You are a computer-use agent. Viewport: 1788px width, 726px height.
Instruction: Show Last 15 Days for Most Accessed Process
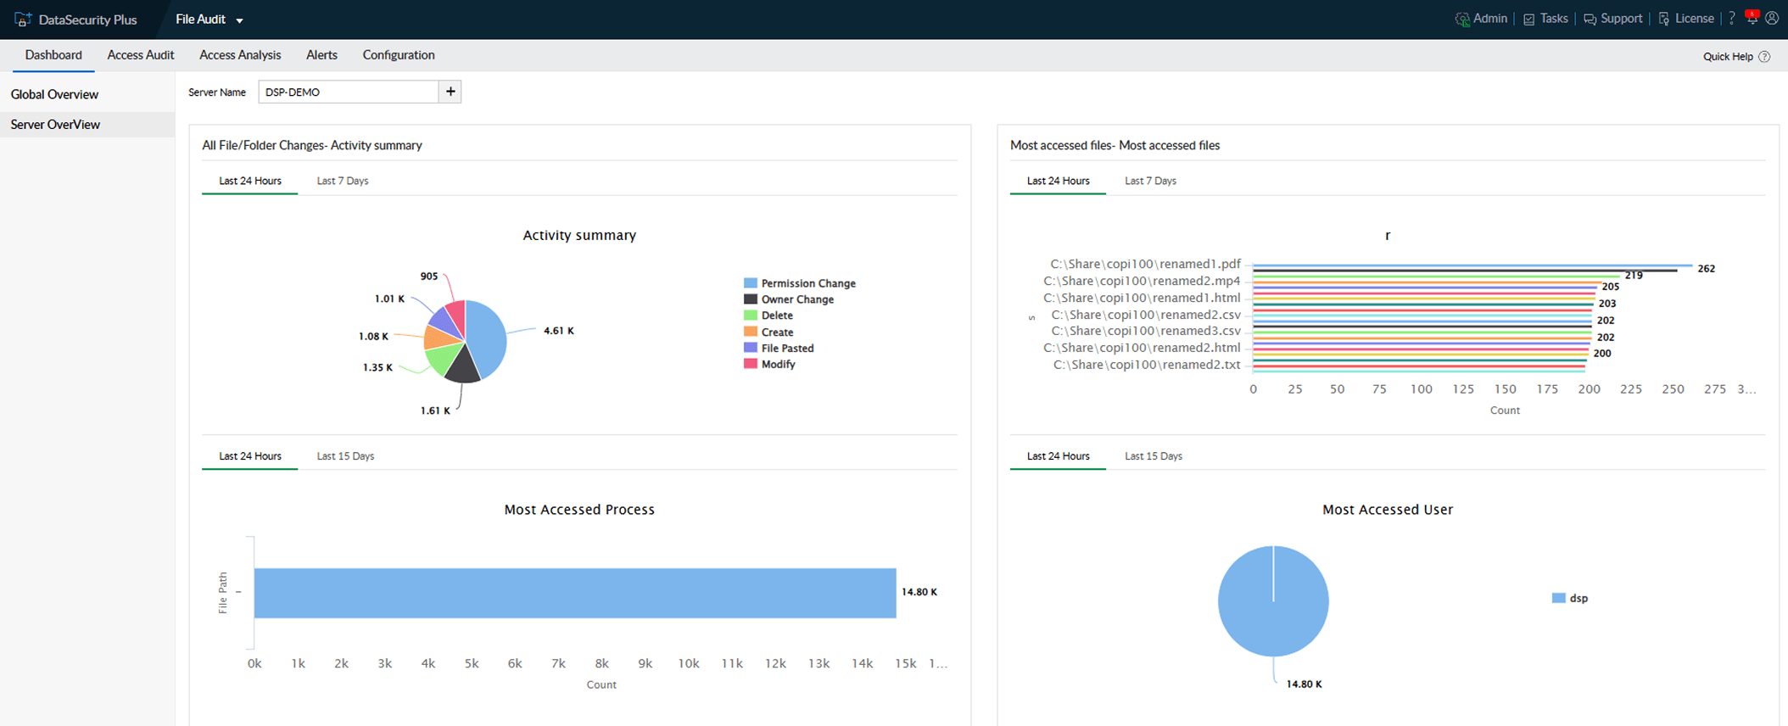[345, 456]
